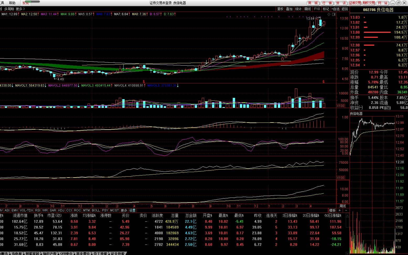Click the 返回 back toolbar item
The width and height of the screenshot is (408, 255).
[x=345, y=9]
